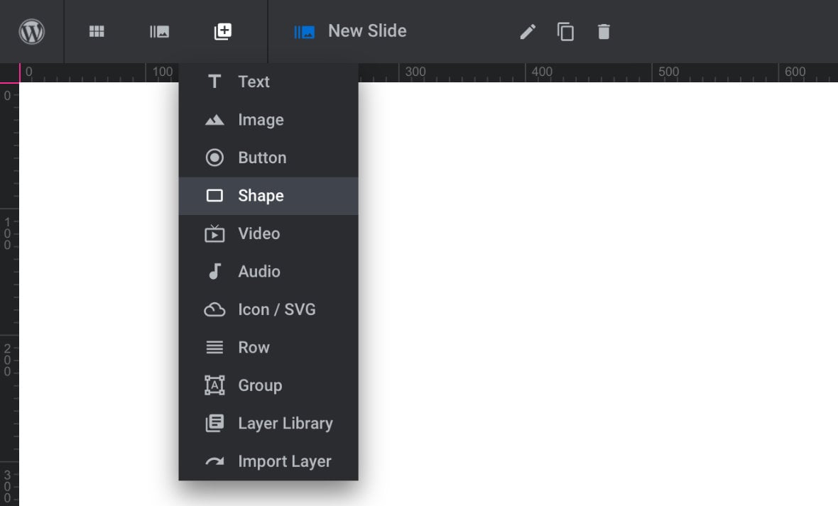Insert a Group layer
Screen dimensions: 838x506
click(x=268, y=385)
